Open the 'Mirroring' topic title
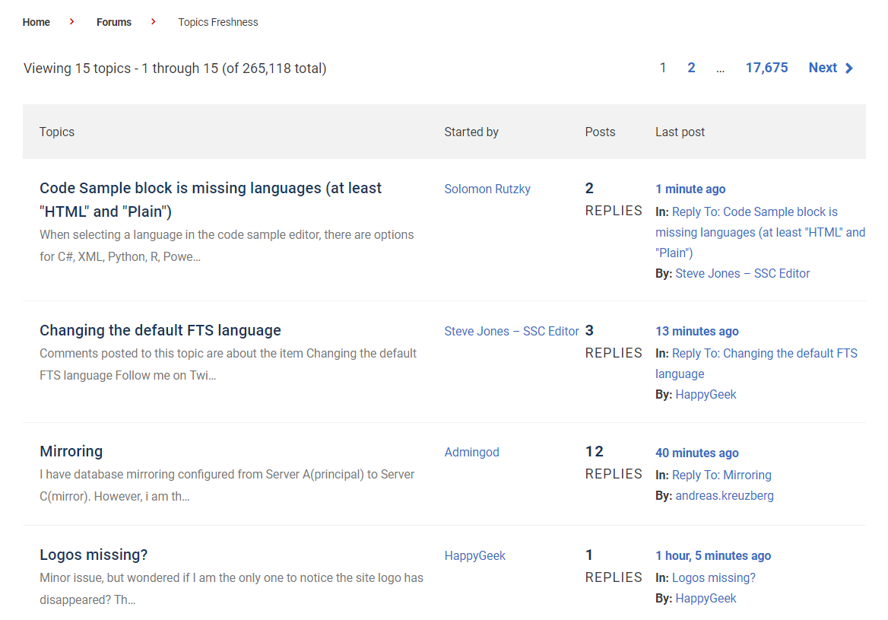The height and width of the screenshot is (620, 888). coord(71,451)
